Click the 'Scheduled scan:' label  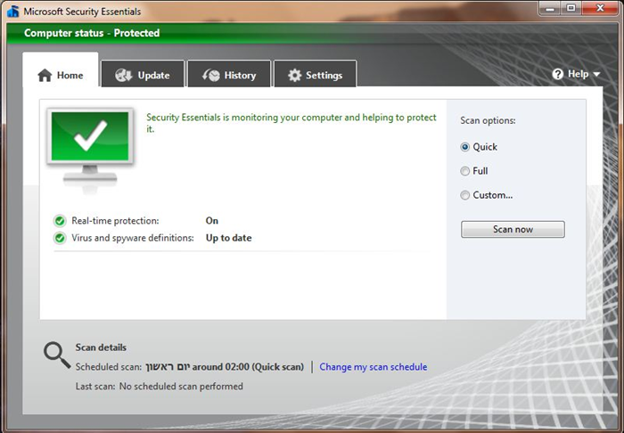pos(109,366)
